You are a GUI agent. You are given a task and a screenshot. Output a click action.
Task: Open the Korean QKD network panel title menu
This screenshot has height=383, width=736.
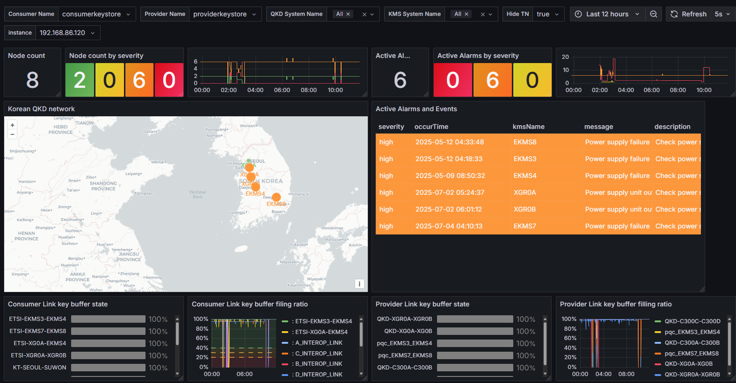click(x=41, y=109)
